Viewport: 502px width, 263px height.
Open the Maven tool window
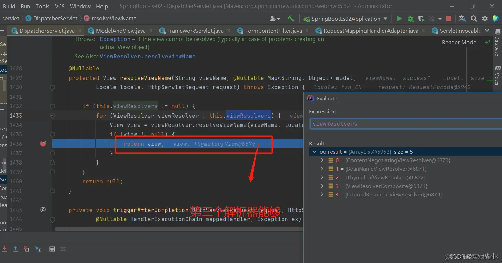[x=497, y=76]
